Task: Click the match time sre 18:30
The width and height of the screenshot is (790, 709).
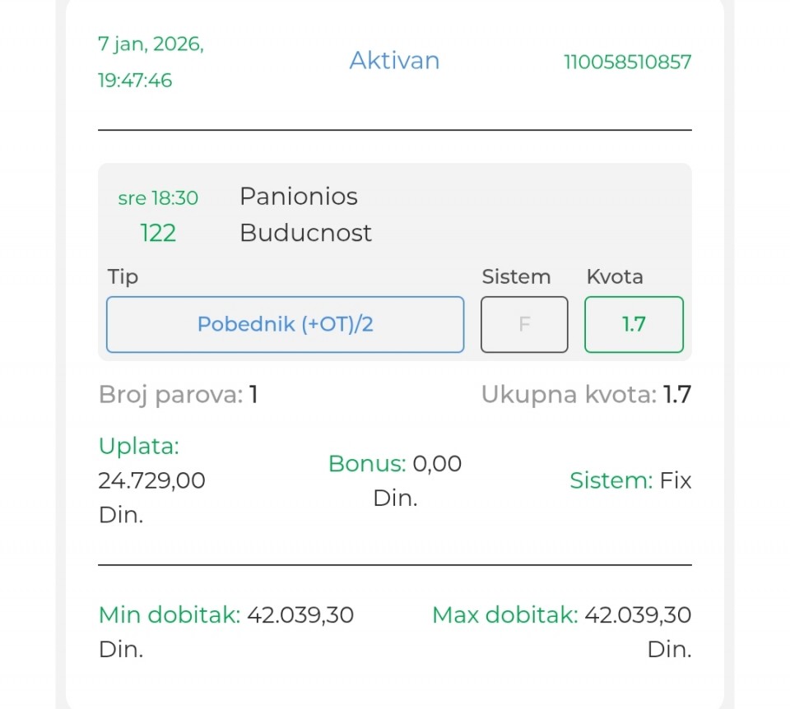Action: [158, 198]
